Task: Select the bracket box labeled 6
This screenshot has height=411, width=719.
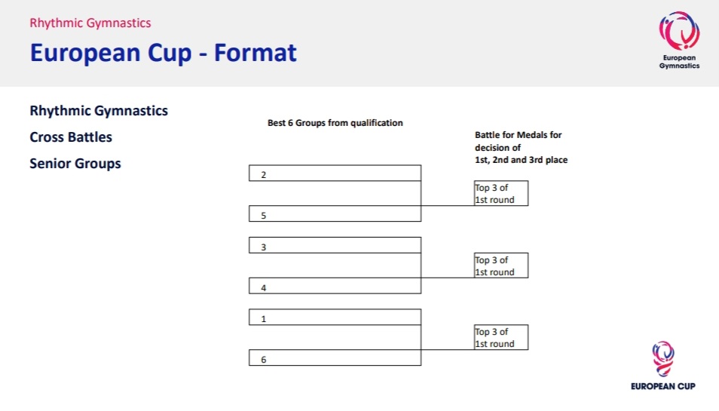Action: coord(335,357)
